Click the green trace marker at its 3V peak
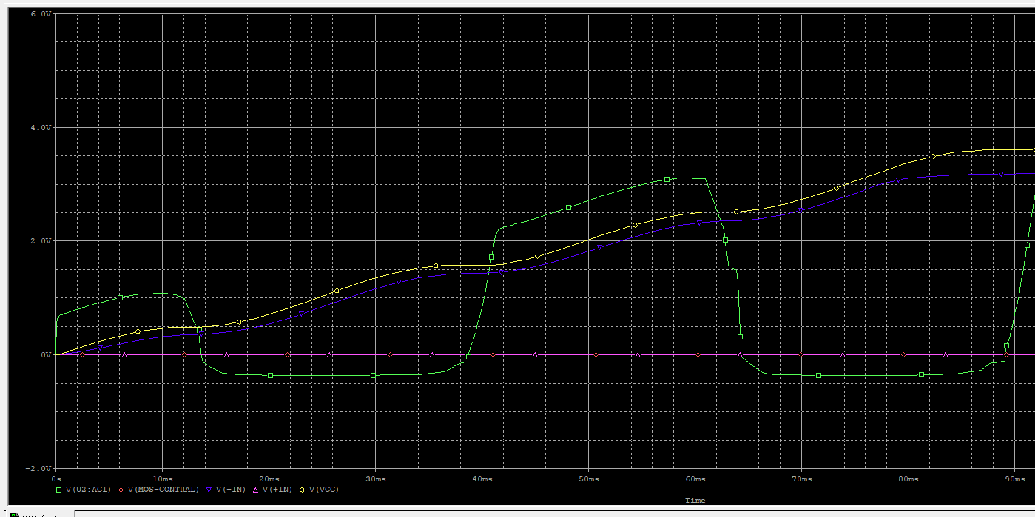Screen dimensions: 1035x517 667,180
